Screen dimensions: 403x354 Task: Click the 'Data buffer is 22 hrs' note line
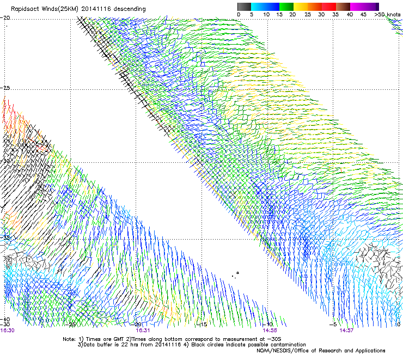(x=192, y=345)
